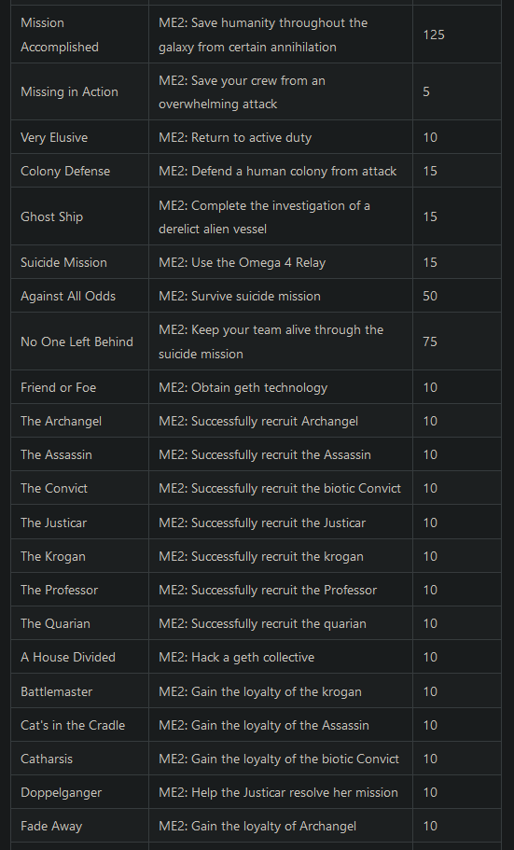Image resolution: width=514 pixels, height=850 pixels.
Task: Select The Quarian achievement name
Action: [55, 623]
